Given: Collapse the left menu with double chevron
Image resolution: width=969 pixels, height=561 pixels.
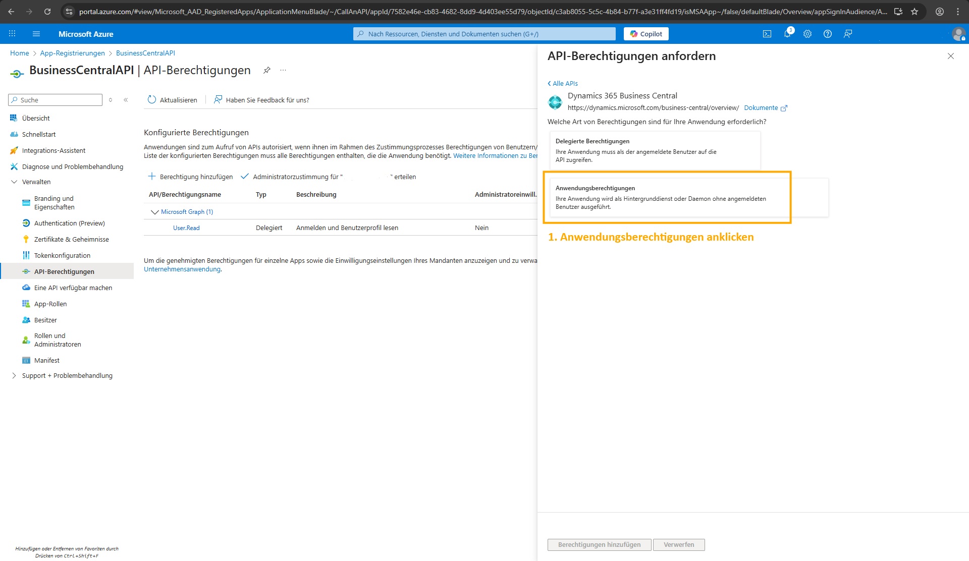Looking at the screenshot, I should 126,100.
